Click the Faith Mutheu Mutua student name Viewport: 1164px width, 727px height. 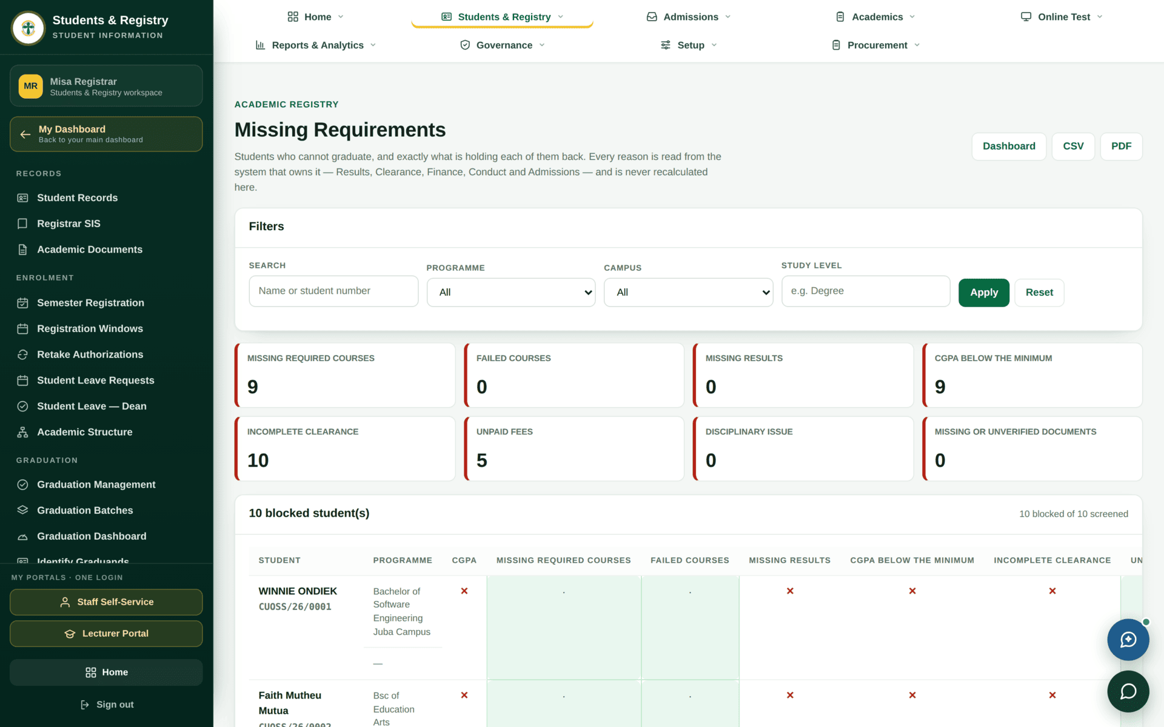click(x=290, y=703)
